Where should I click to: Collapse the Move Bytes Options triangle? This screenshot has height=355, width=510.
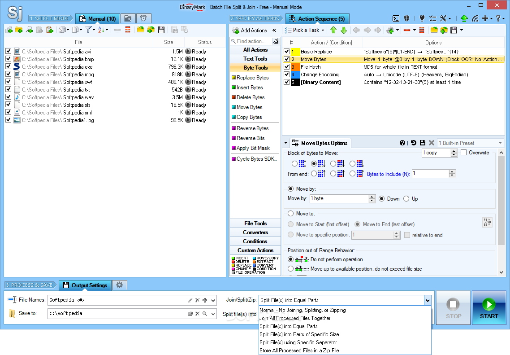pyautogui.click(x=285, y=143)
